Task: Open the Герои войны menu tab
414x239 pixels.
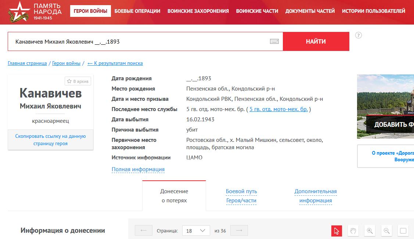Action: pos(90,11)
